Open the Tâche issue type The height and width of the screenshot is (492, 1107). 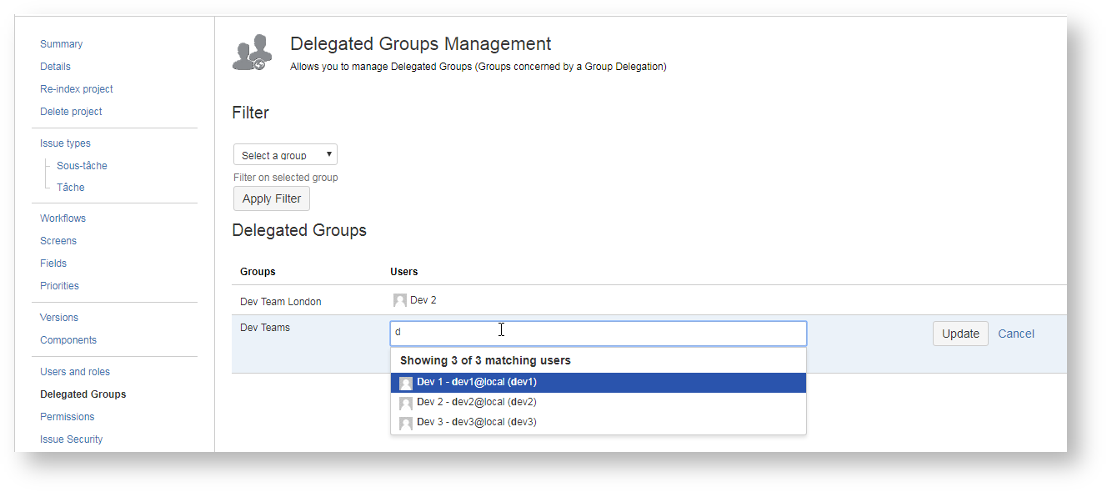pyautogui.click(x=70, y=188)
